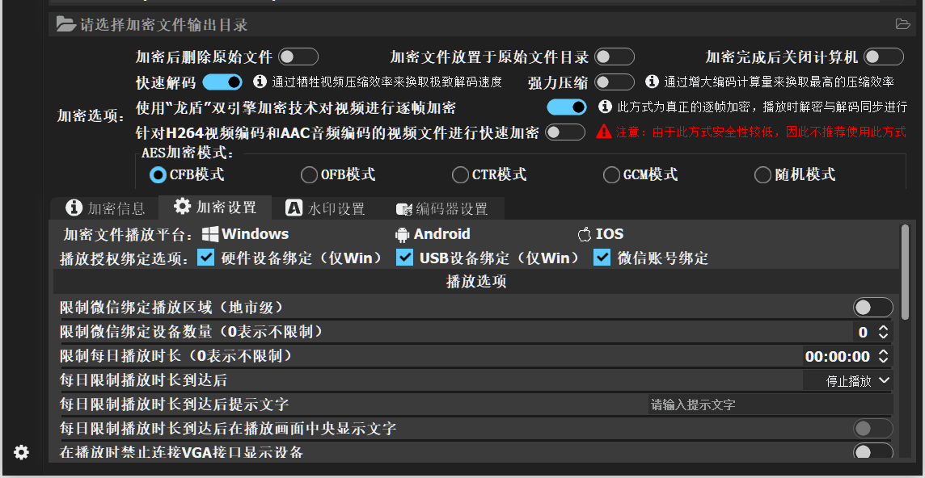Click the info icon beside 此方式为真正的逐帧加密

pyautogui.click(x=605, y=107)
